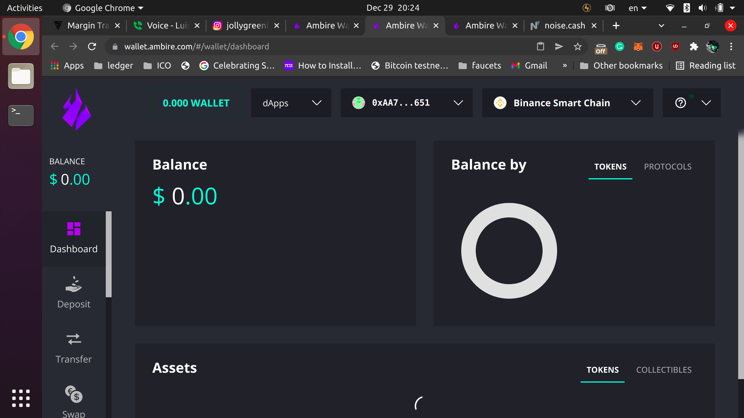Click the Binance Smart Chain network icon

pos(500,103)
